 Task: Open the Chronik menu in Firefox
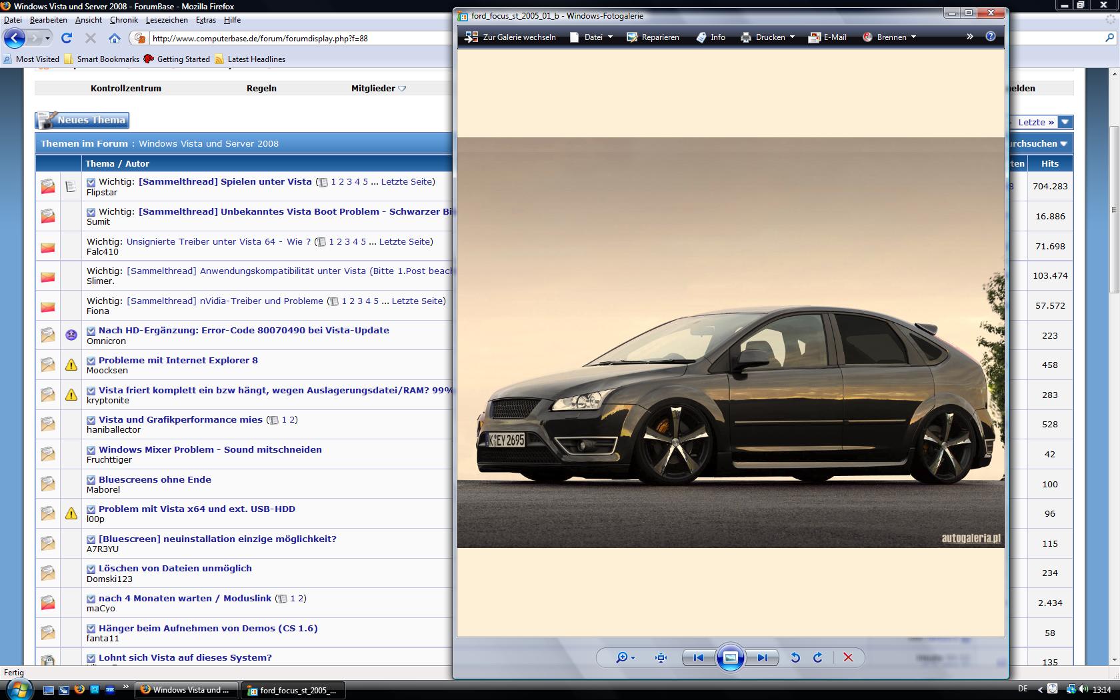pyautogui.click(x=124, y=20)
